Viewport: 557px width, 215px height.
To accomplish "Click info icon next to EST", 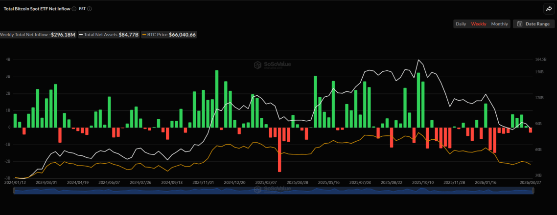I will tap(90, 9).
